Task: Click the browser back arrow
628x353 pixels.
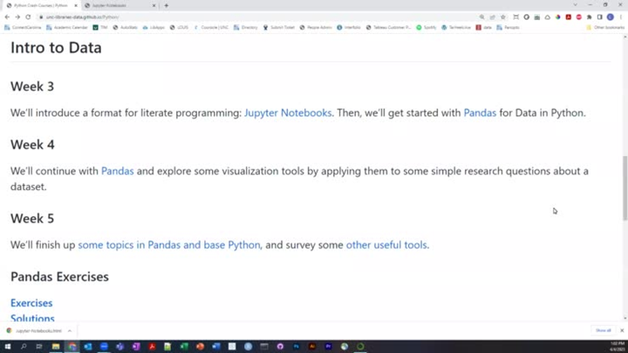Action: coord(7,17)
